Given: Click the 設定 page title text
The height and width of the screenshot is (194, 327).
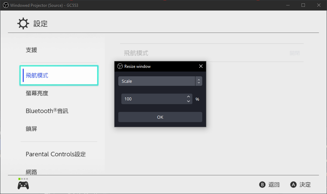Looking at the screenshot, I should click(x=40, y=23).
